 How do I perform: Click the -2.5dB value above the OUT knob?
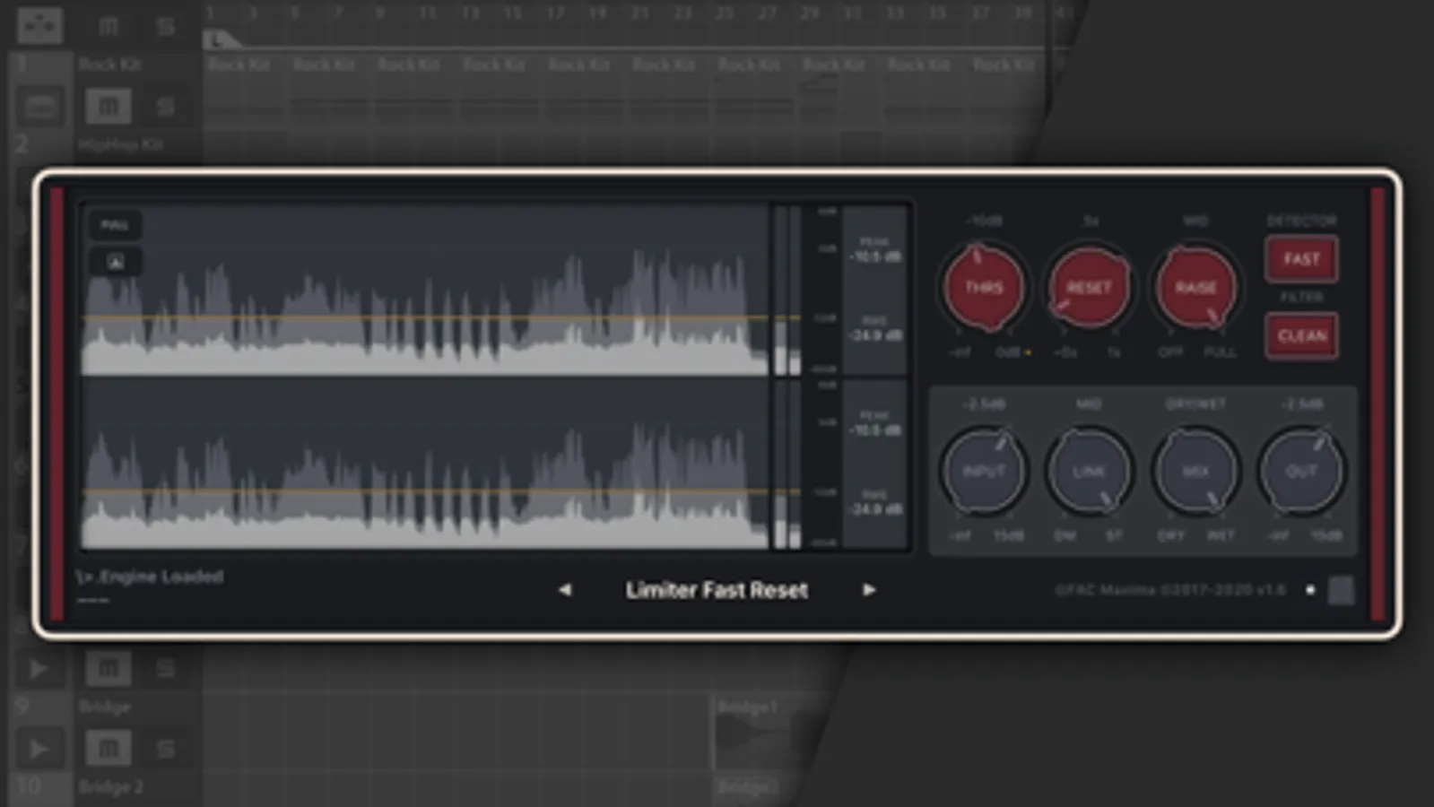pos(1301,404)
